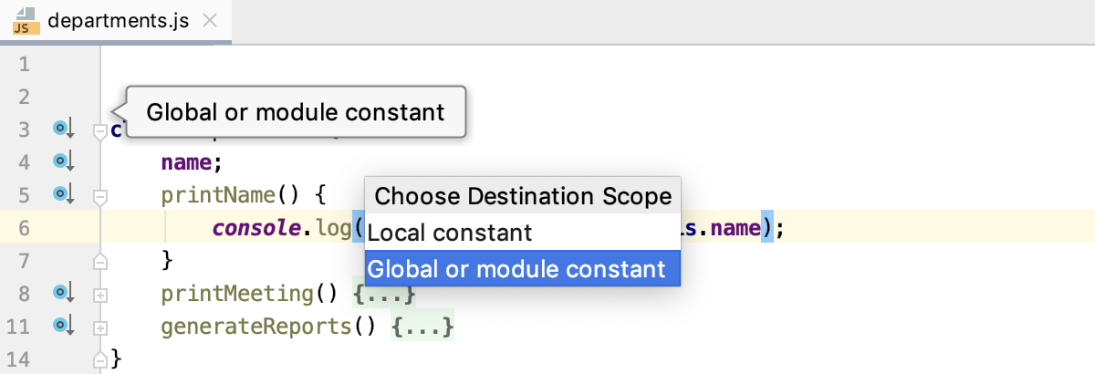The height and width of the screenshot is (374, 1095).
Task: Collapse the printName method fold on line 5
Action: (x=100, y=195)
